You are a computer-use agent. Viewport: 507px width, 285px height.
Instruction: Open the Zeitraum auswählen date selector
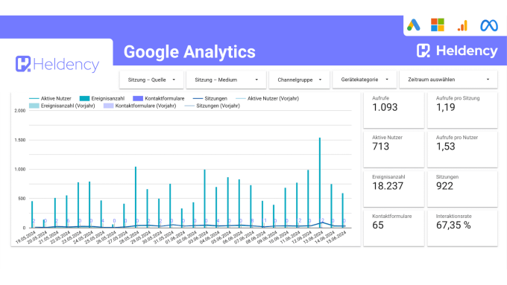[448, 80]
